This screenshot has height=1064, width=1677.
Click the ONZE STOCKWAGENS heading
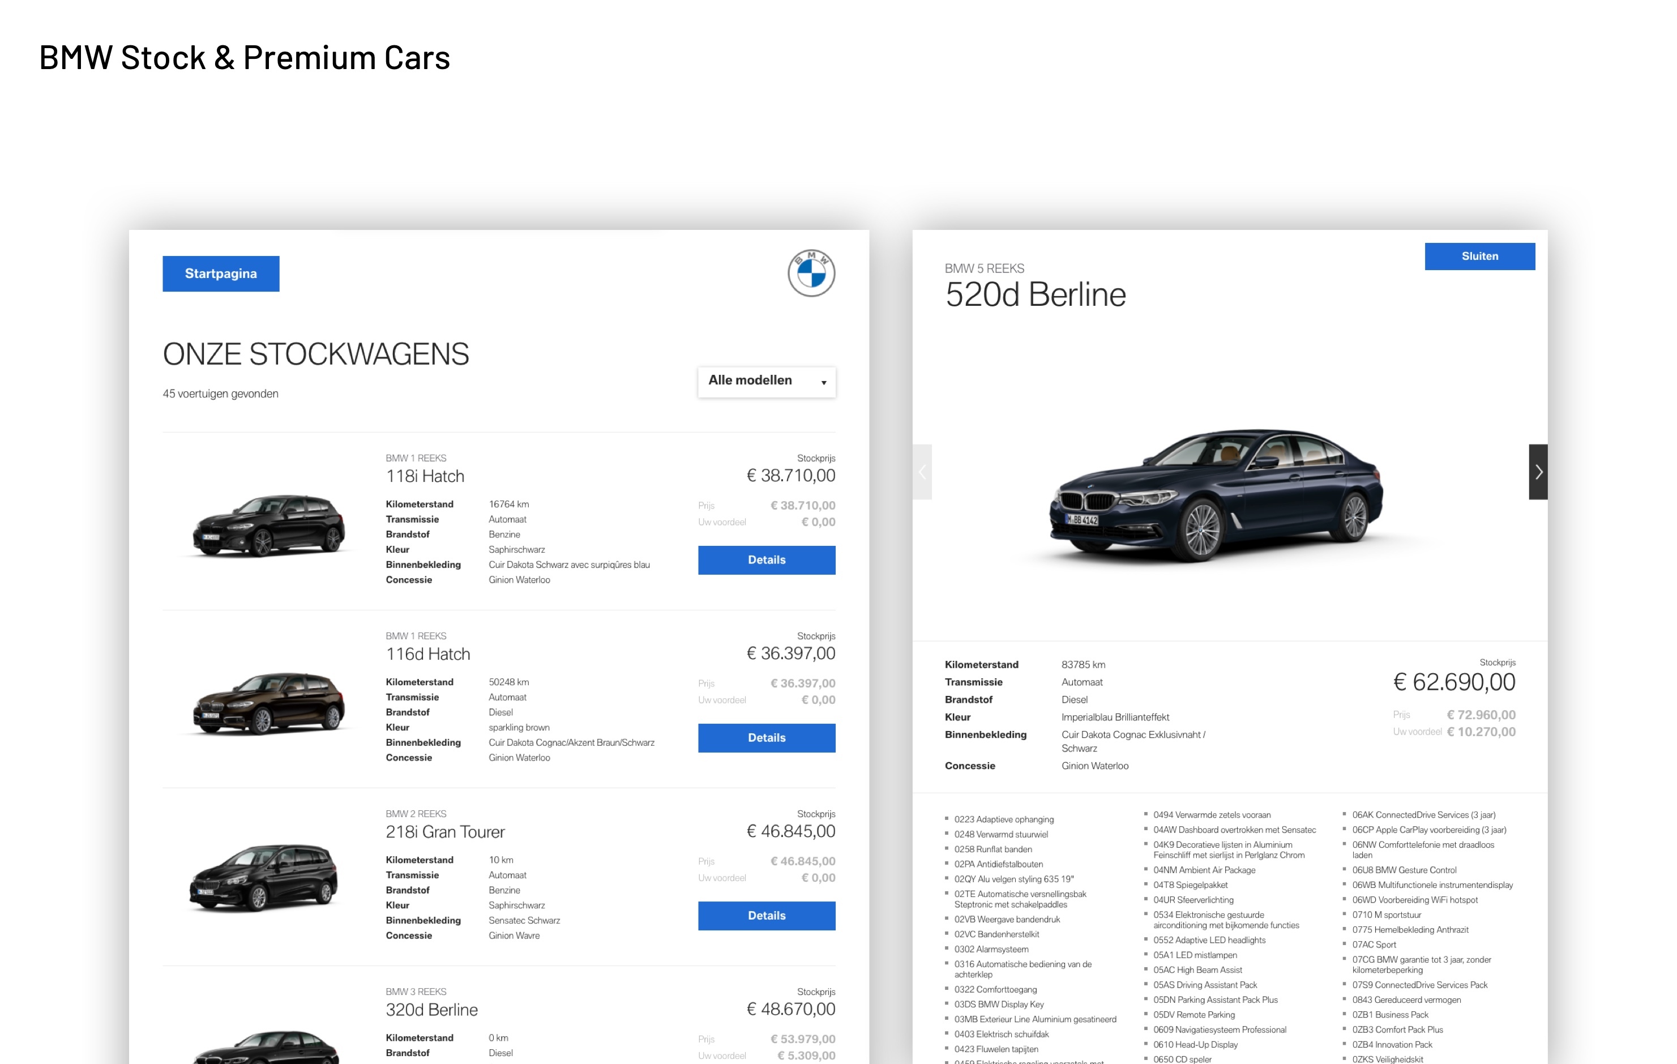(x=315, y=354)
